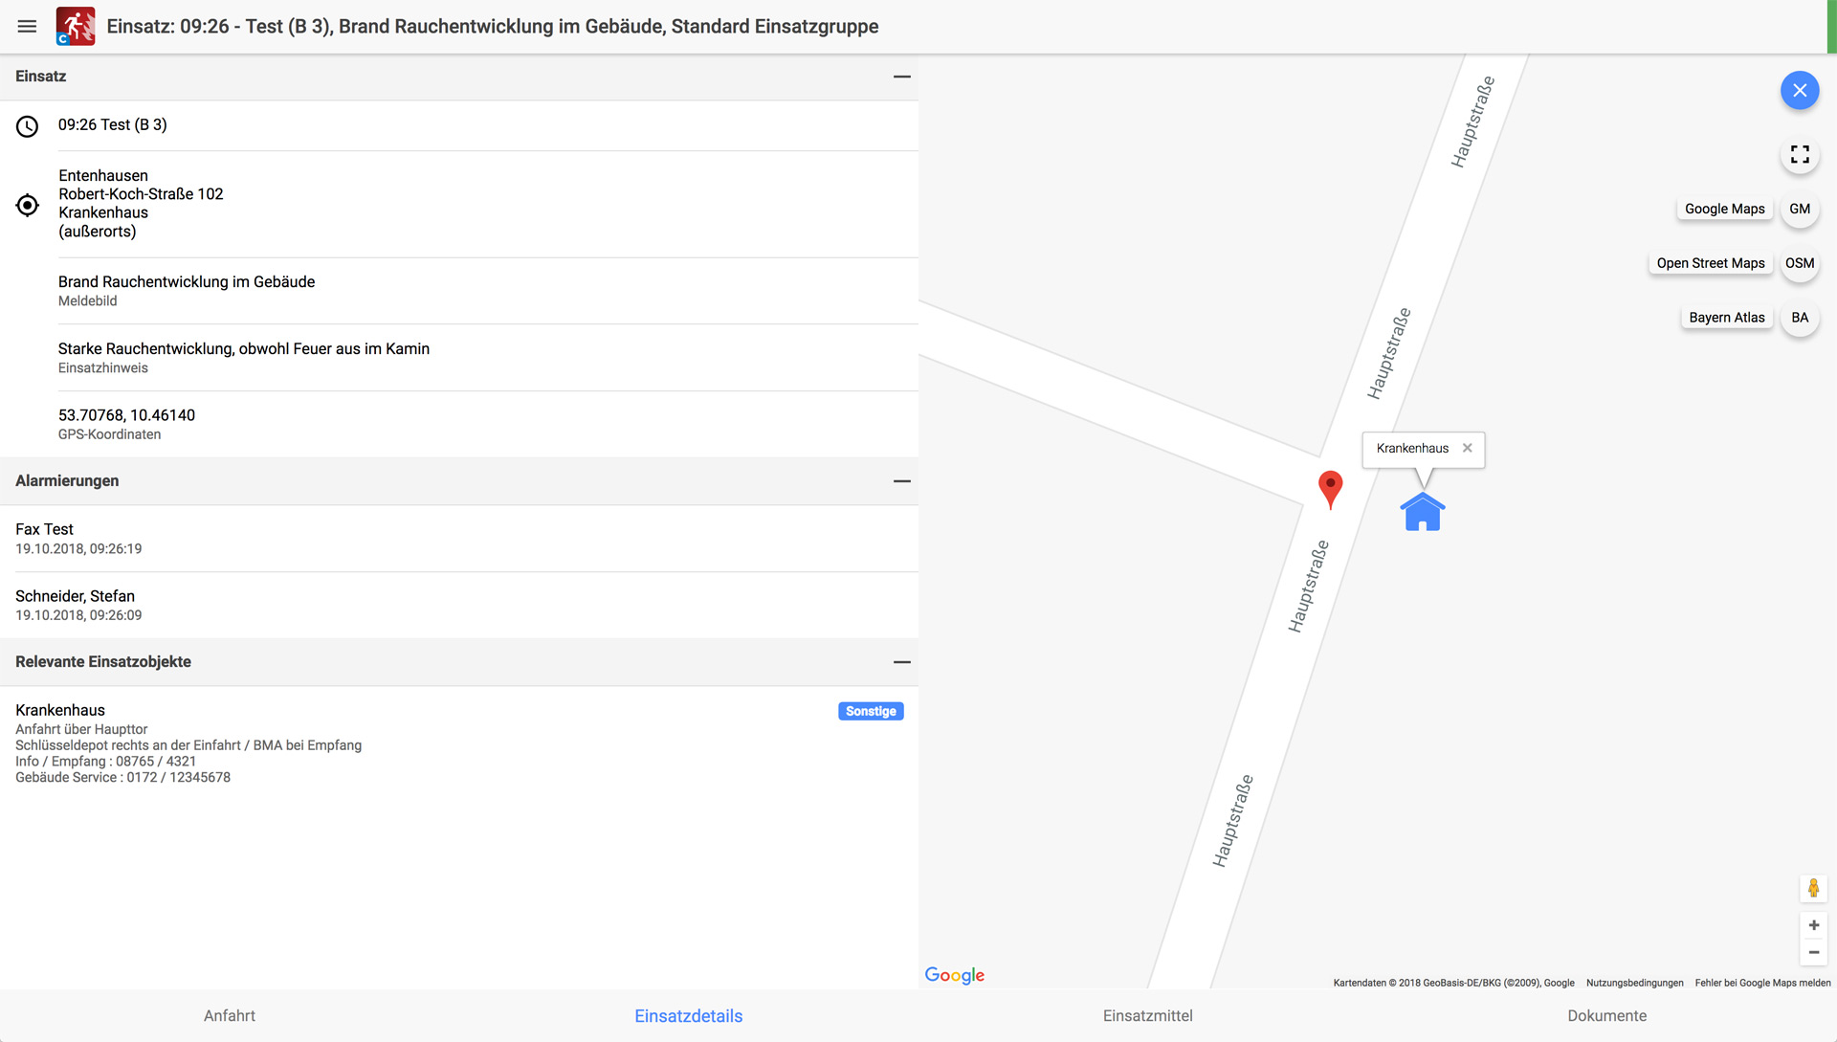Click the fire alarm app logo icon
Viewport: 1837px width, 1042px height.
(x=76, y=27)
